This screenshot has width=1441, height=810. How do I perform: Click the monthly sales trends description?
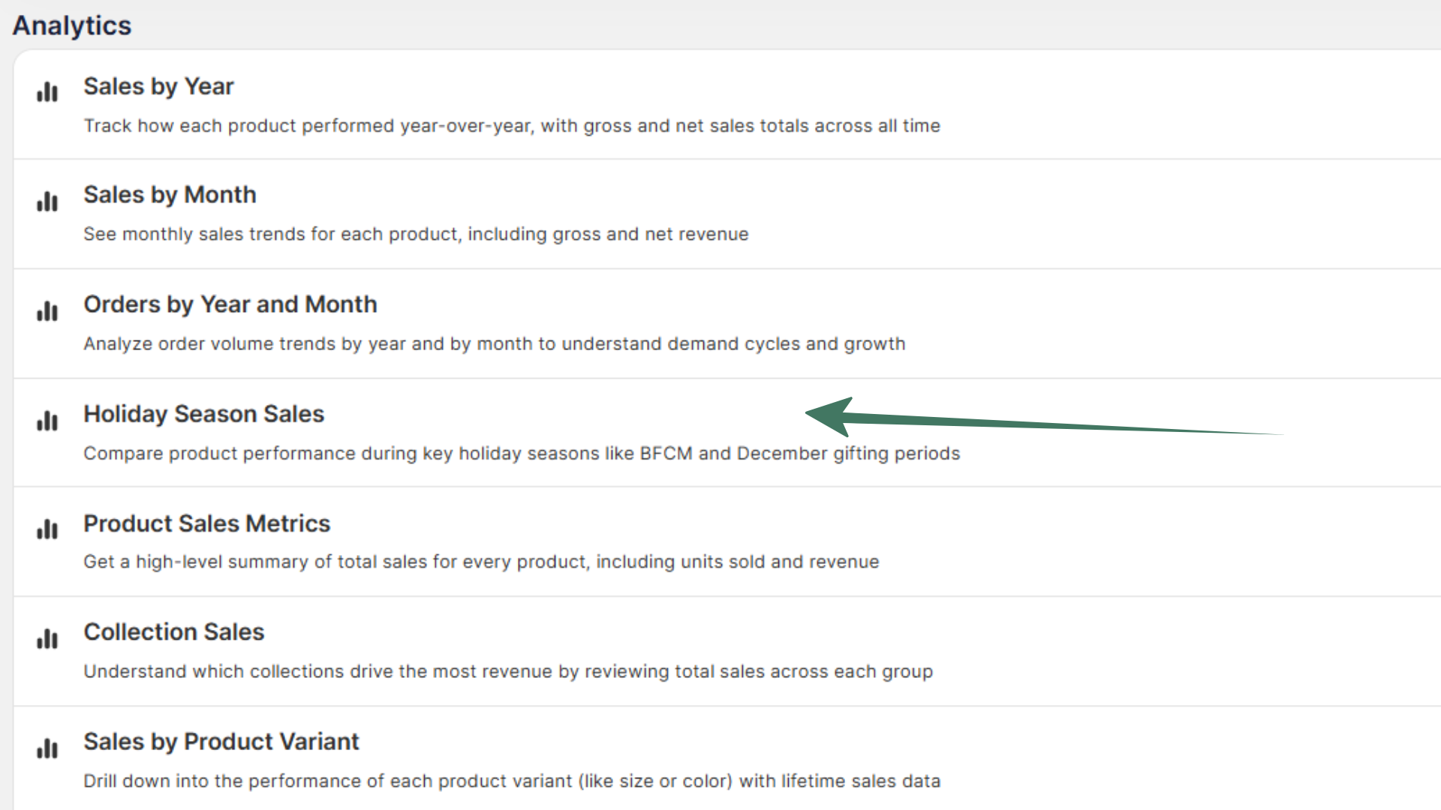point(416,234)
